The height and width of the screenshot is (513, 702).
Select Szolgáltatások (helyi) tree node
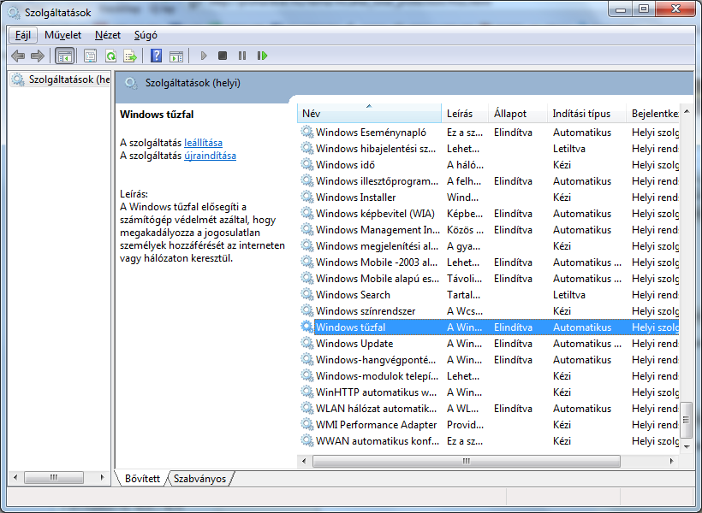[60, 80]
